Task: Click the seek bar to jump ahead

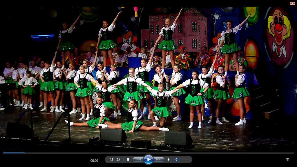Action: 148,153
